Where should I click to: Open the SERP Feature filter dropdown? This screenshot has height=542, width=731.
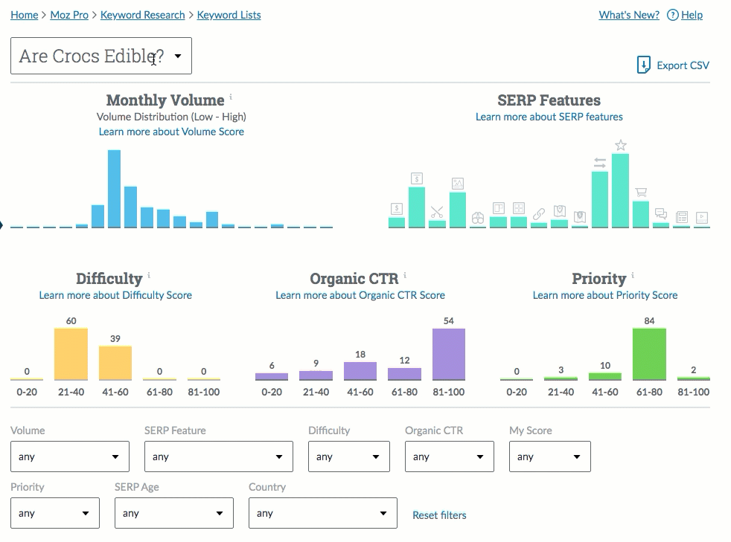coord(219,456)
